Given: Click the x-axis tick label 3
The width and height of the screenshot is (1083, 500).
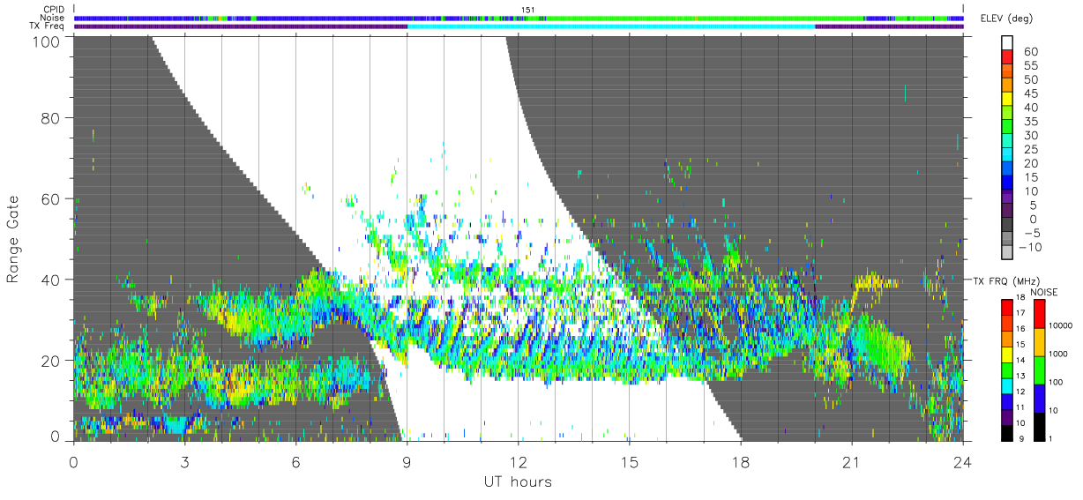Looking at the screenshot, I should [x=184, y=461].
